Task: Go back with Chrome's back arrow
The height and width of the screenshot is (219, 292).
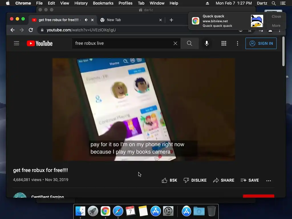Action: pos(13,30)
